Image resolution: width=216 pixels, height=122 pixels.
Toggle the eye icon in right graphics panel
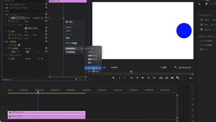[199, 4]
